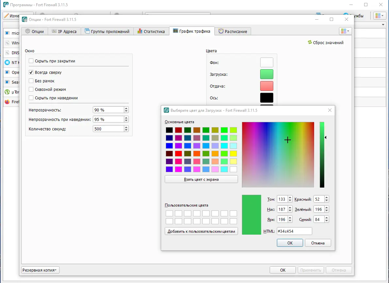The width and height of the screenshot is (389, 283).
Task: Enable "Сквозной режим" checkbox
Action: point(31,89)
